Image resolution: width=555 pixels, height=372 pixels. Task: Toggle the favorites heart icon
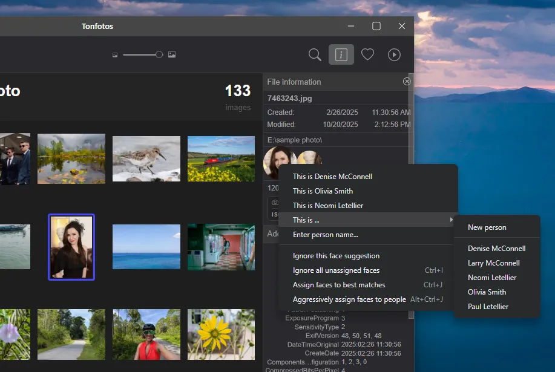(x=367, y=54)
